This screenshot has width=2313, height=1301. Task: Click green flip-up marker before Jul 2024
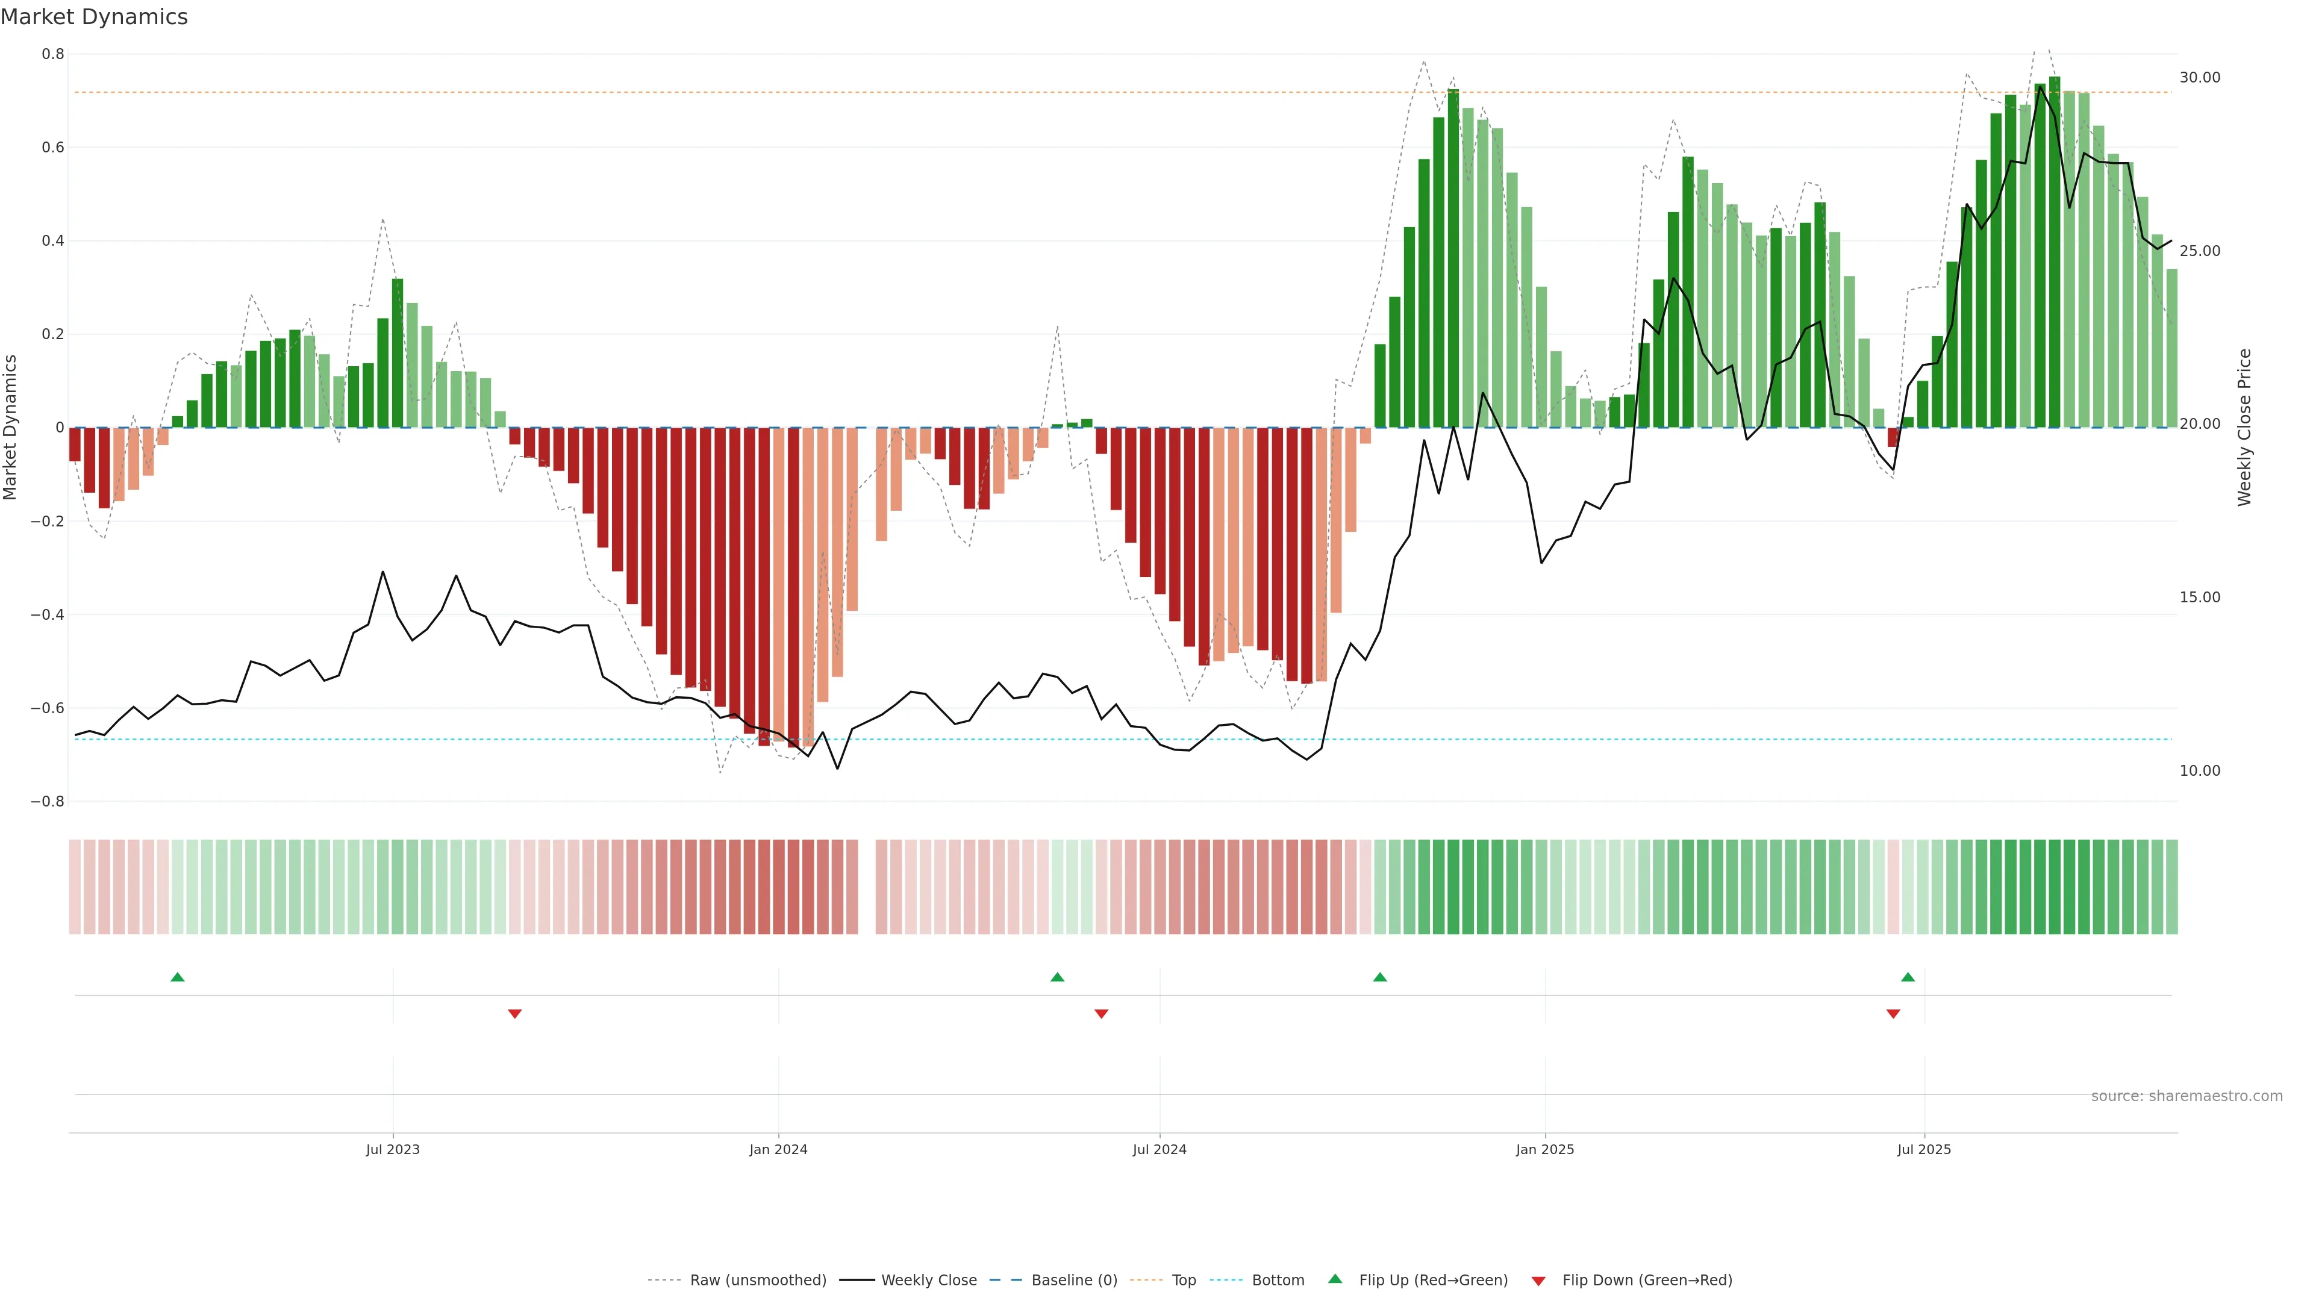tap(1057, 977)
